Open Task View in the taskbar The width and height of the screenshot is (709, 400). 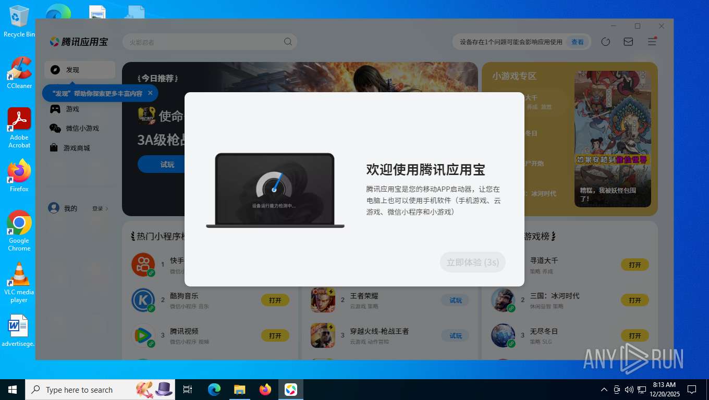coord(188,390)
